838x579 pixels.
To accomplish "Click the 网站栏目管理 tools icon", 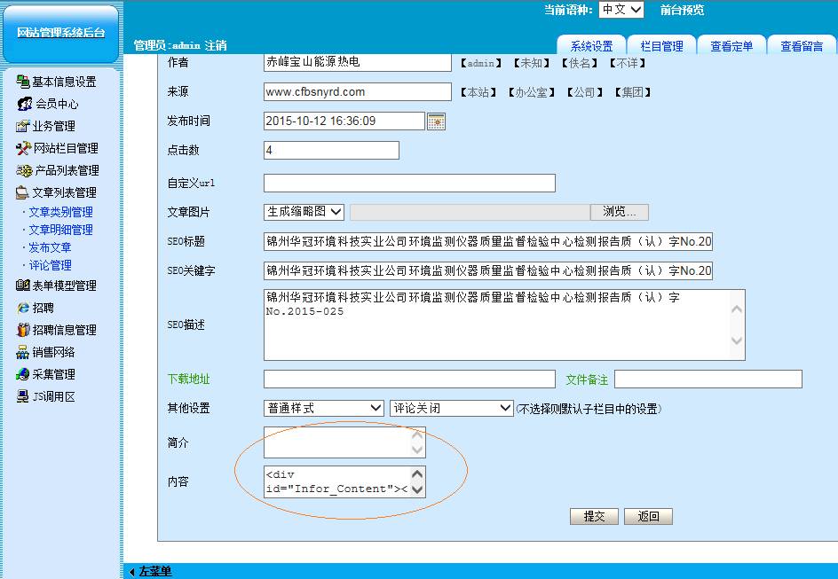I will pos(23,148).
